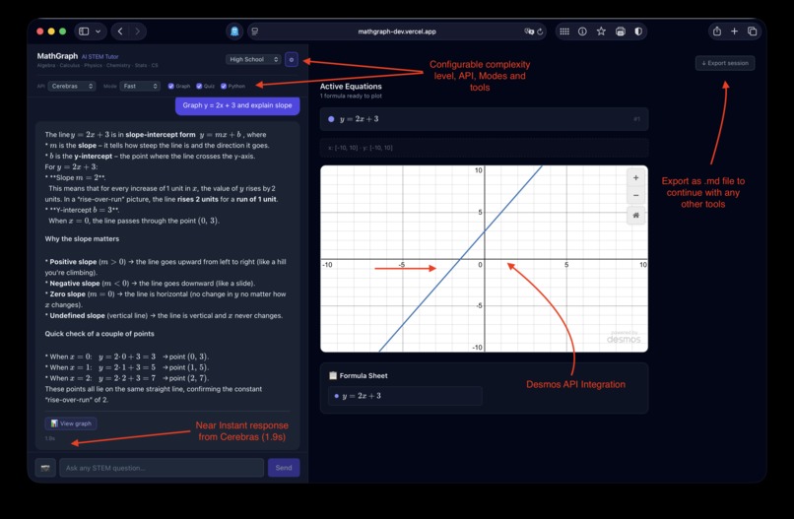Click the Send button

[284, 468]
